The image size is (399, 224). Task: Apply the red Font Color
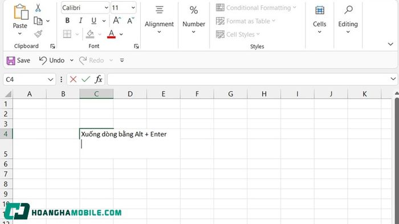(x=111, y=34)
